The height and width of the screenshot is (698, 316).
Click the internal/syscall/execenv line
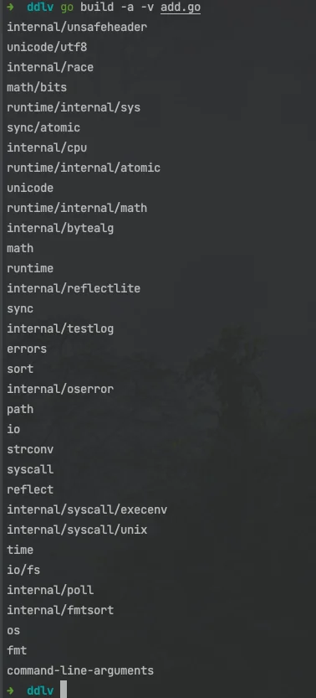tap(87, 509)
